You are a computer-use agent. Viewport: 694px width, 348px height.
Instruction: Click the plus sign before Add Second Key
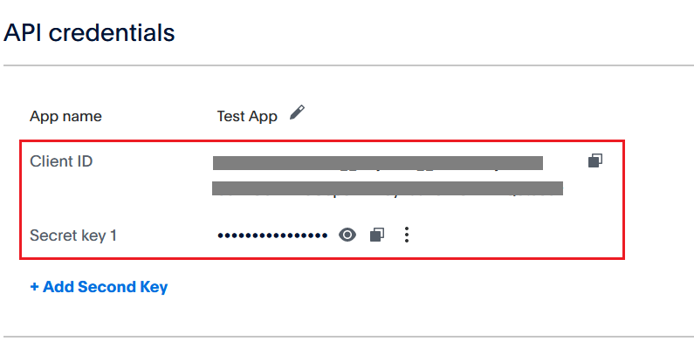tap(34, 287)
